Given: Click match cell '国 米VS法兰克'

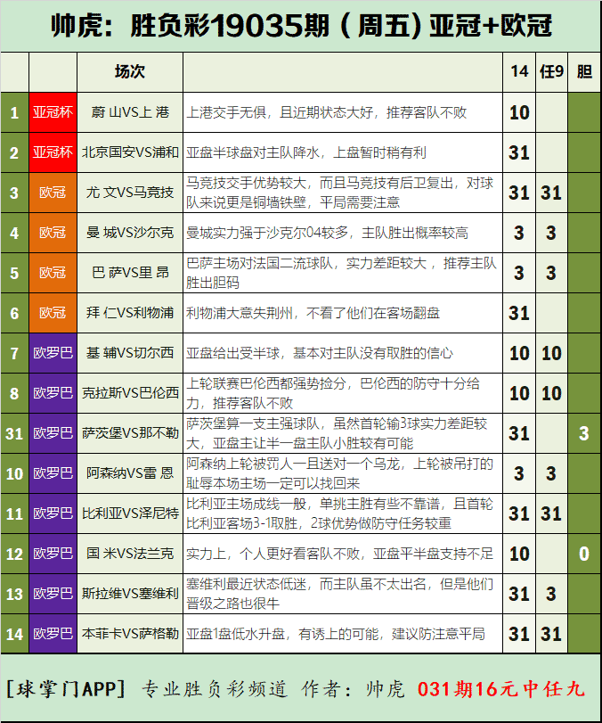Looking at the screenshot, I should tap(130, 554).
